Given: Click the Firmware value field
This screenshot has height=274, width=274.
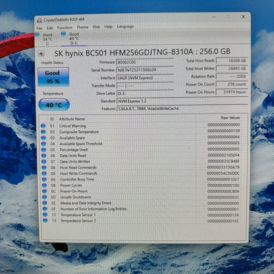Looking at the screenshot, I should [145, 62].
